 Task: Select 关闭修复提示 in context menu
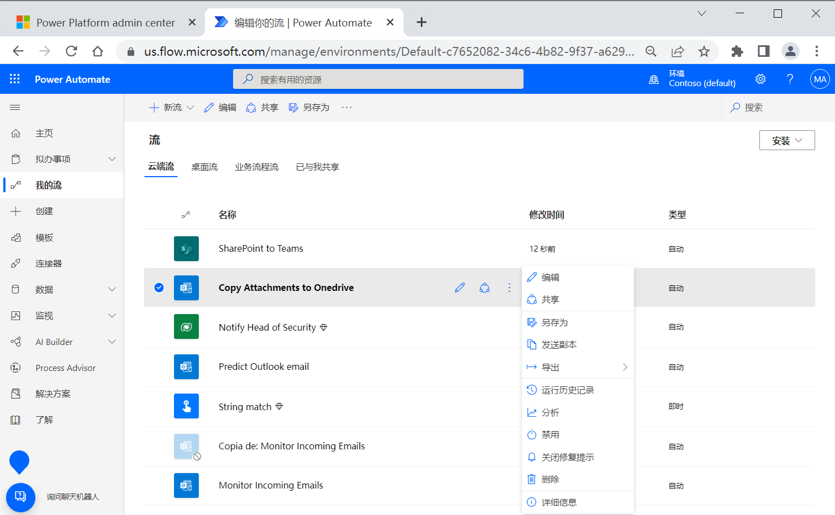tap(578, 457)
